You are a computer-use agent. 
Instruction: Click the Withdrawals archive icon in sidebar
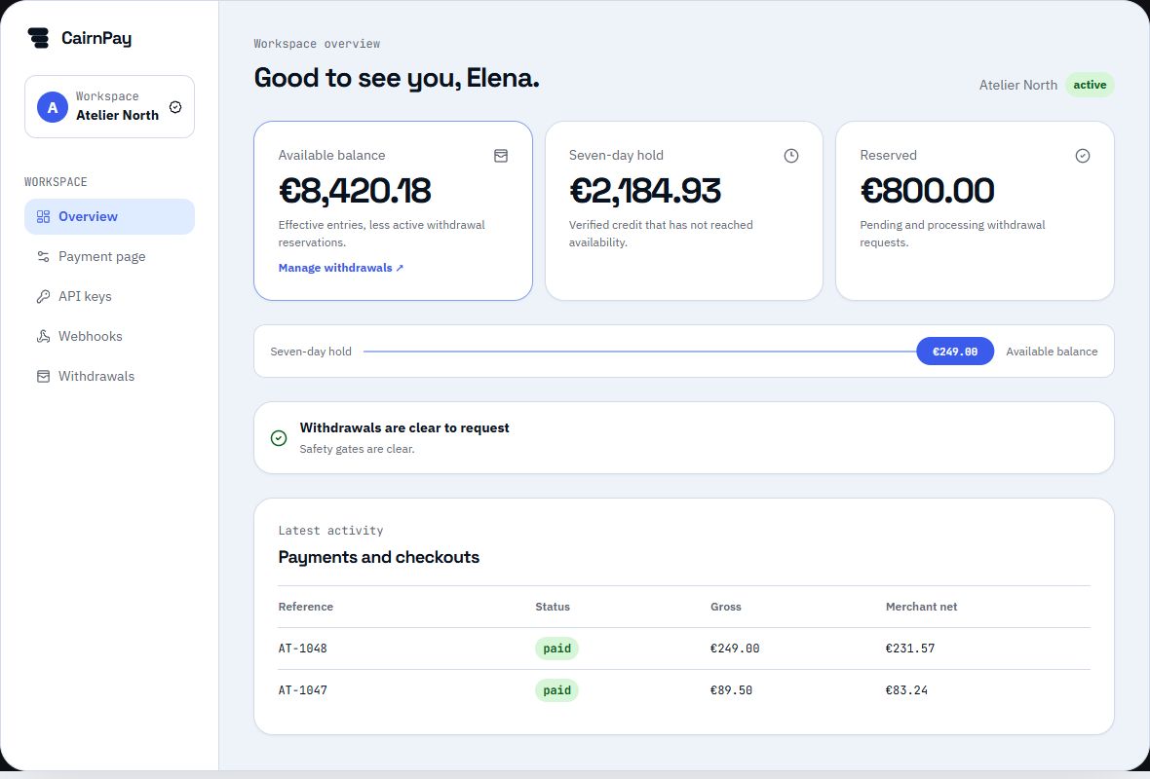coord(43,376)
